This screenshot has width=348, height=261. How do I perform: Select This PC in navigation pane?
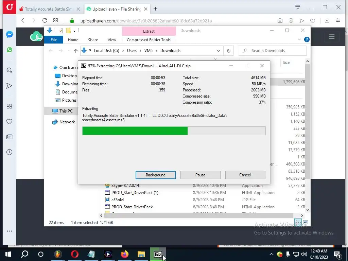(x=66, y=111)
